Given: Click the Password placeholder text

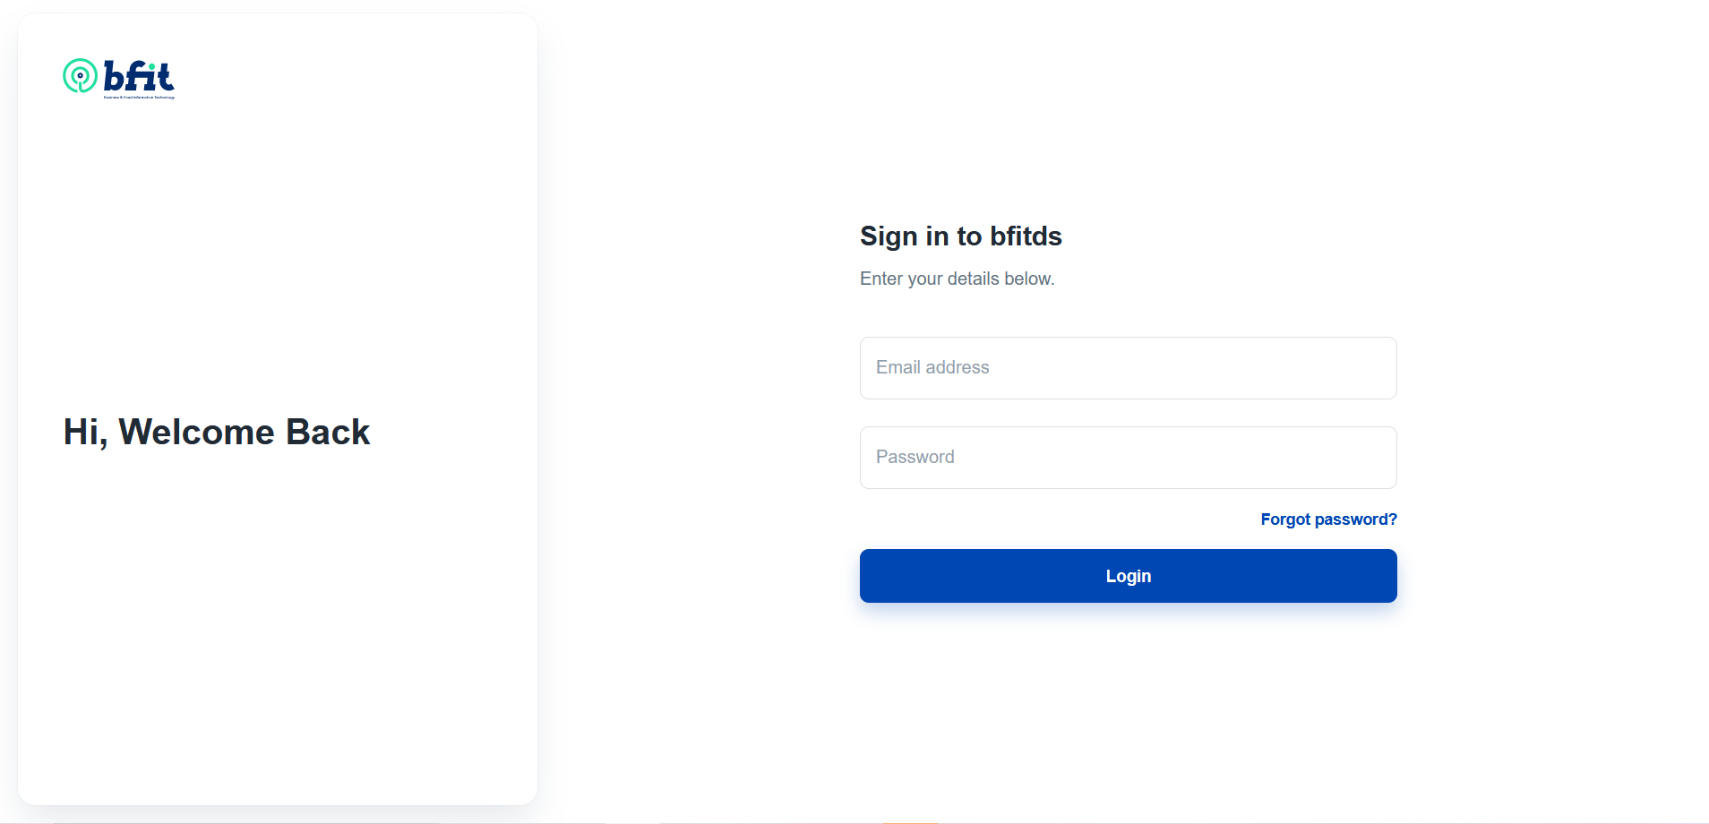Looking at the screenshot, I should [x=915, y=457].
